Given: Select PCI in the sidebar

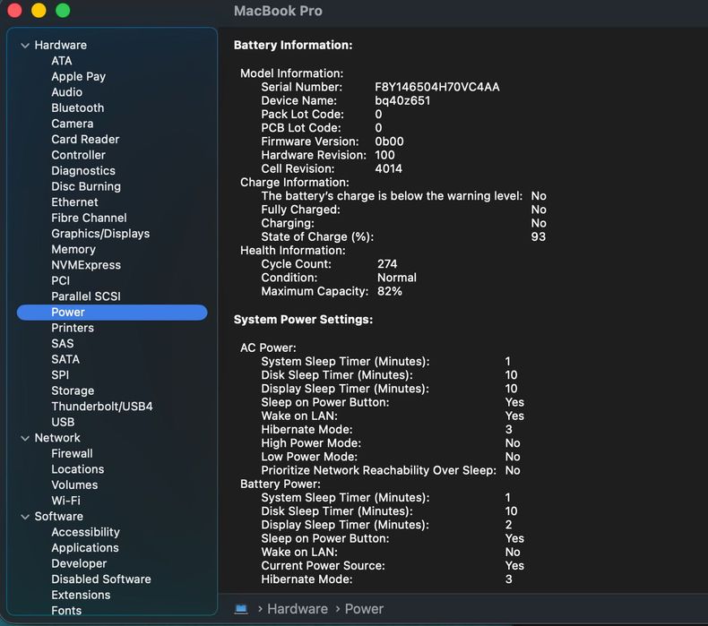Looking at the screenshot, I should pyautogui.click(x=61, y=280).
